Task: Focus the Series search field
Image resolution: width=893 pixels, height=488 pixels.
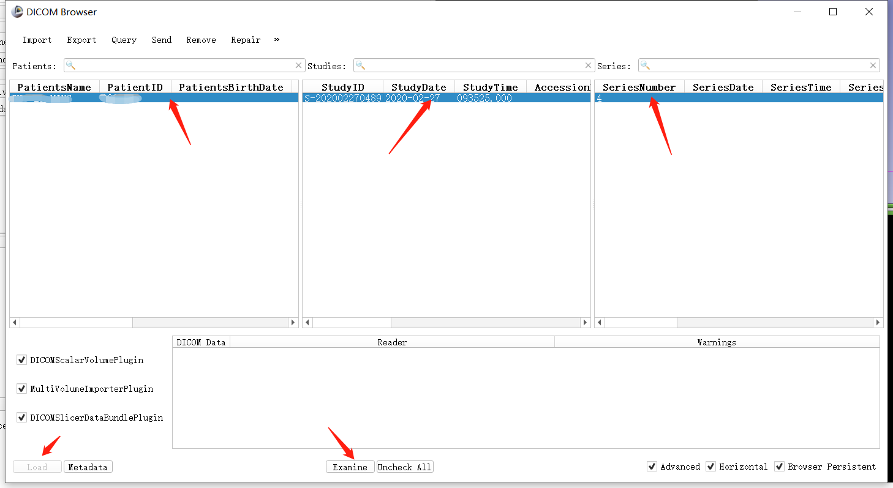Action: (759, 66)
